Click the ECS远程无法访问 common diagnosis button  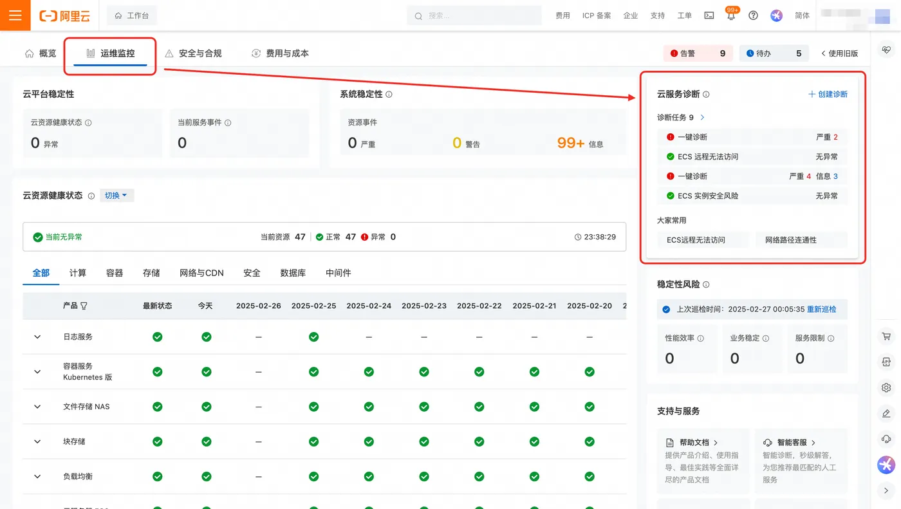[x=704, y=240]
